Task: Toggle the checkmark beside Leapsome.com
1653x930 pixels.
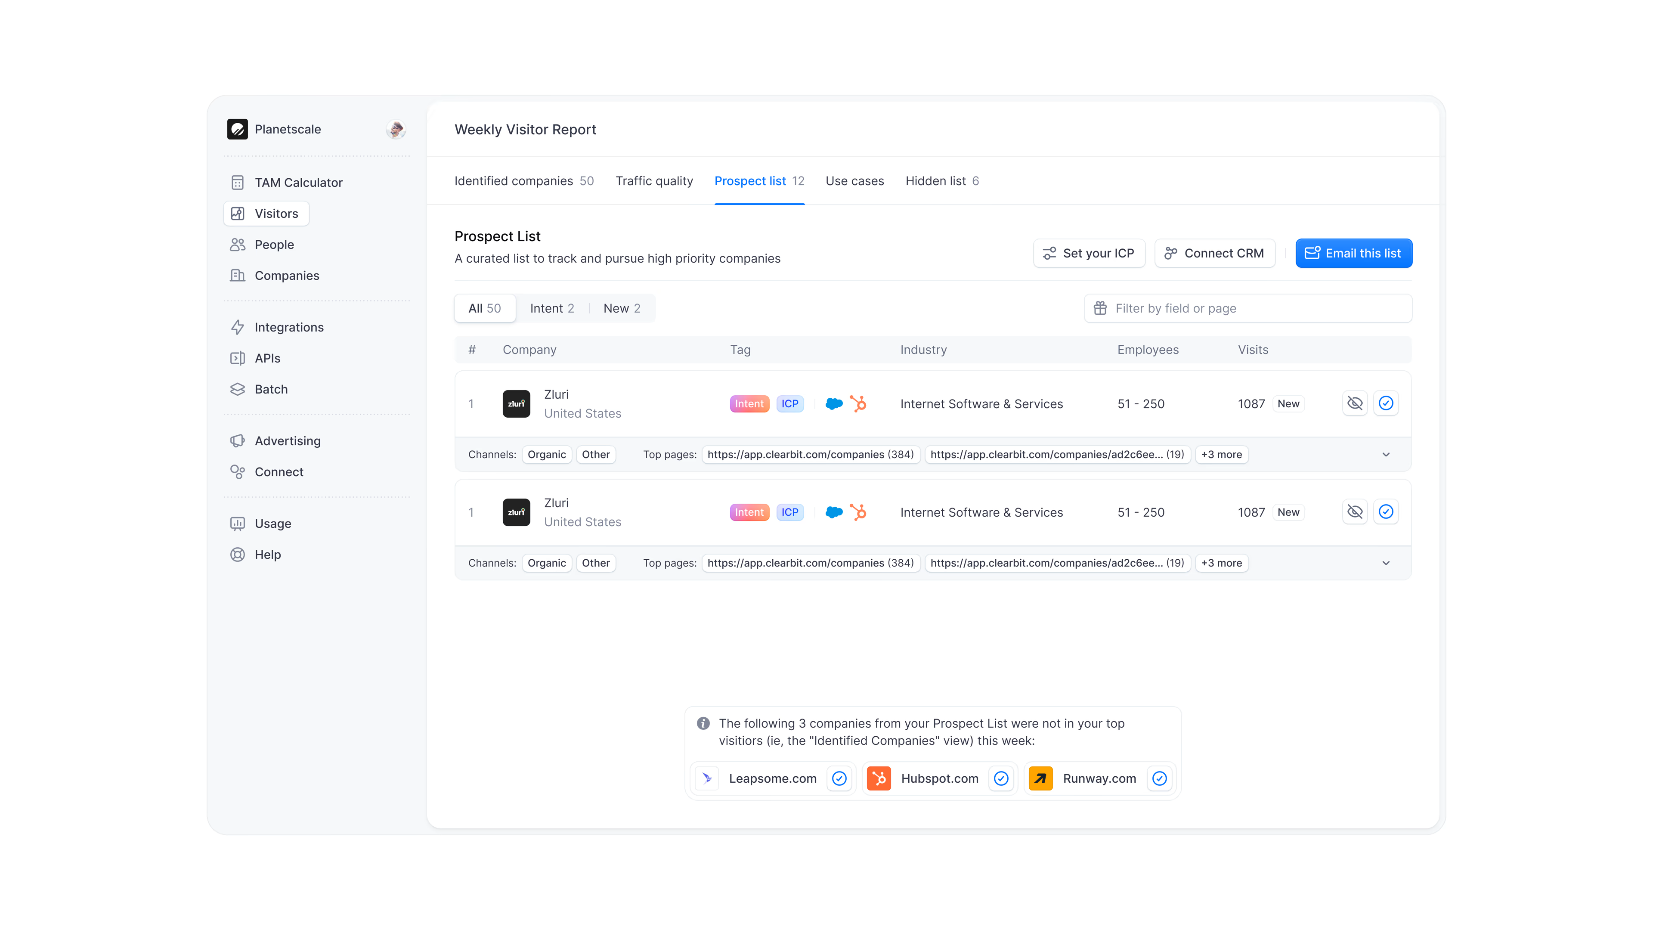Action: coord(839,778)
